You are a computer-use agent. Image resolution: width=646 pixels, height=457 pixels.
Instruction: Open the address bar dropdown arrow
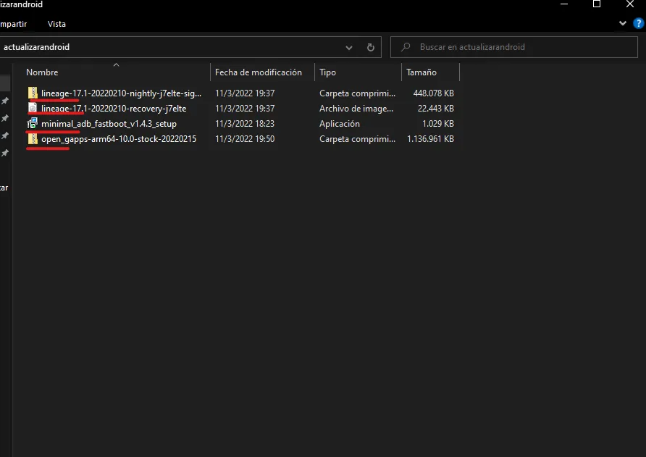(x=348, y=46)
